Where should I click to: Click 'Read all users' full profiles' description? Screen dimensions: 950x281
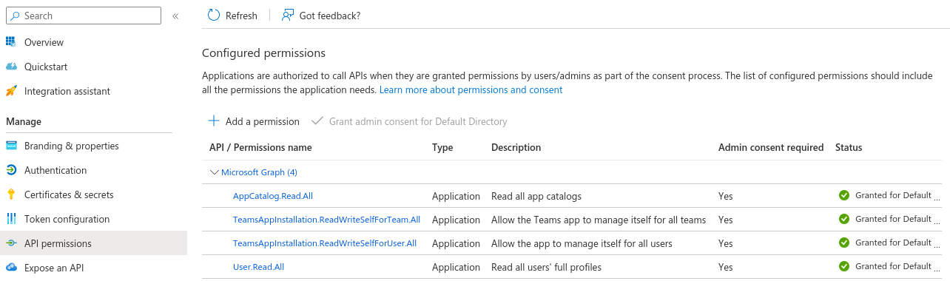point(546,267)
